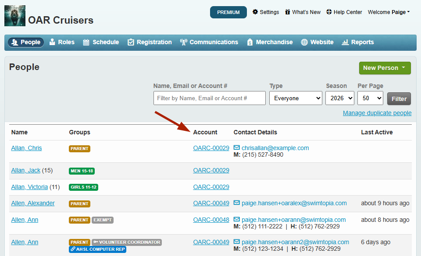Open the Welcome Paige user menu
Image resolution: width=421 pixels, height=256 pixels.
point(389,12)
